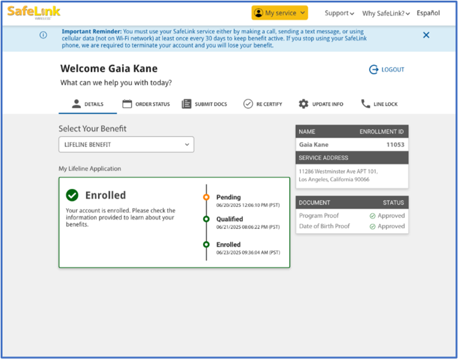Click the service address 11286 Westminster Ave

click(338, 175)
